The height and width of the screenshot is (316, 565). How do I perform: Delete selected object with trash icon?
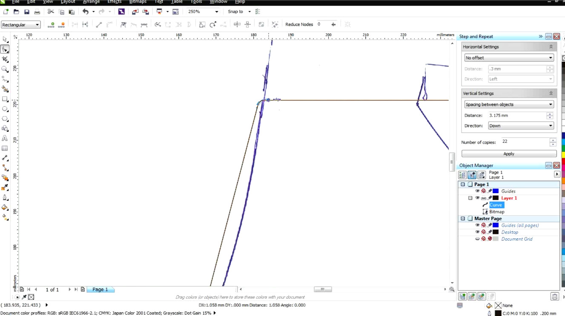pos(554,296)
